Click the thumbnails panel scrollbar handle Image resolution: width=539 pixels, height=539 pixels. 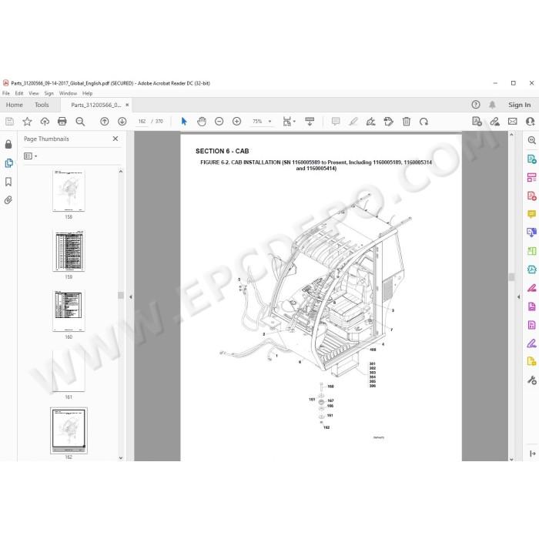click(x=121, y=296)
